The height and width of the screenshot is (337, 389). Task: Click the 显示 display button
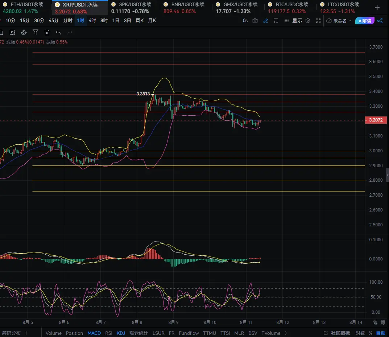(297, 21)
